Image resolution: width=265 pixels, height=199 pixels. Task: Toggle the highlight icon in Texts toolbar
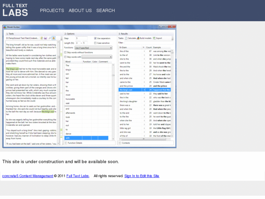54,38
